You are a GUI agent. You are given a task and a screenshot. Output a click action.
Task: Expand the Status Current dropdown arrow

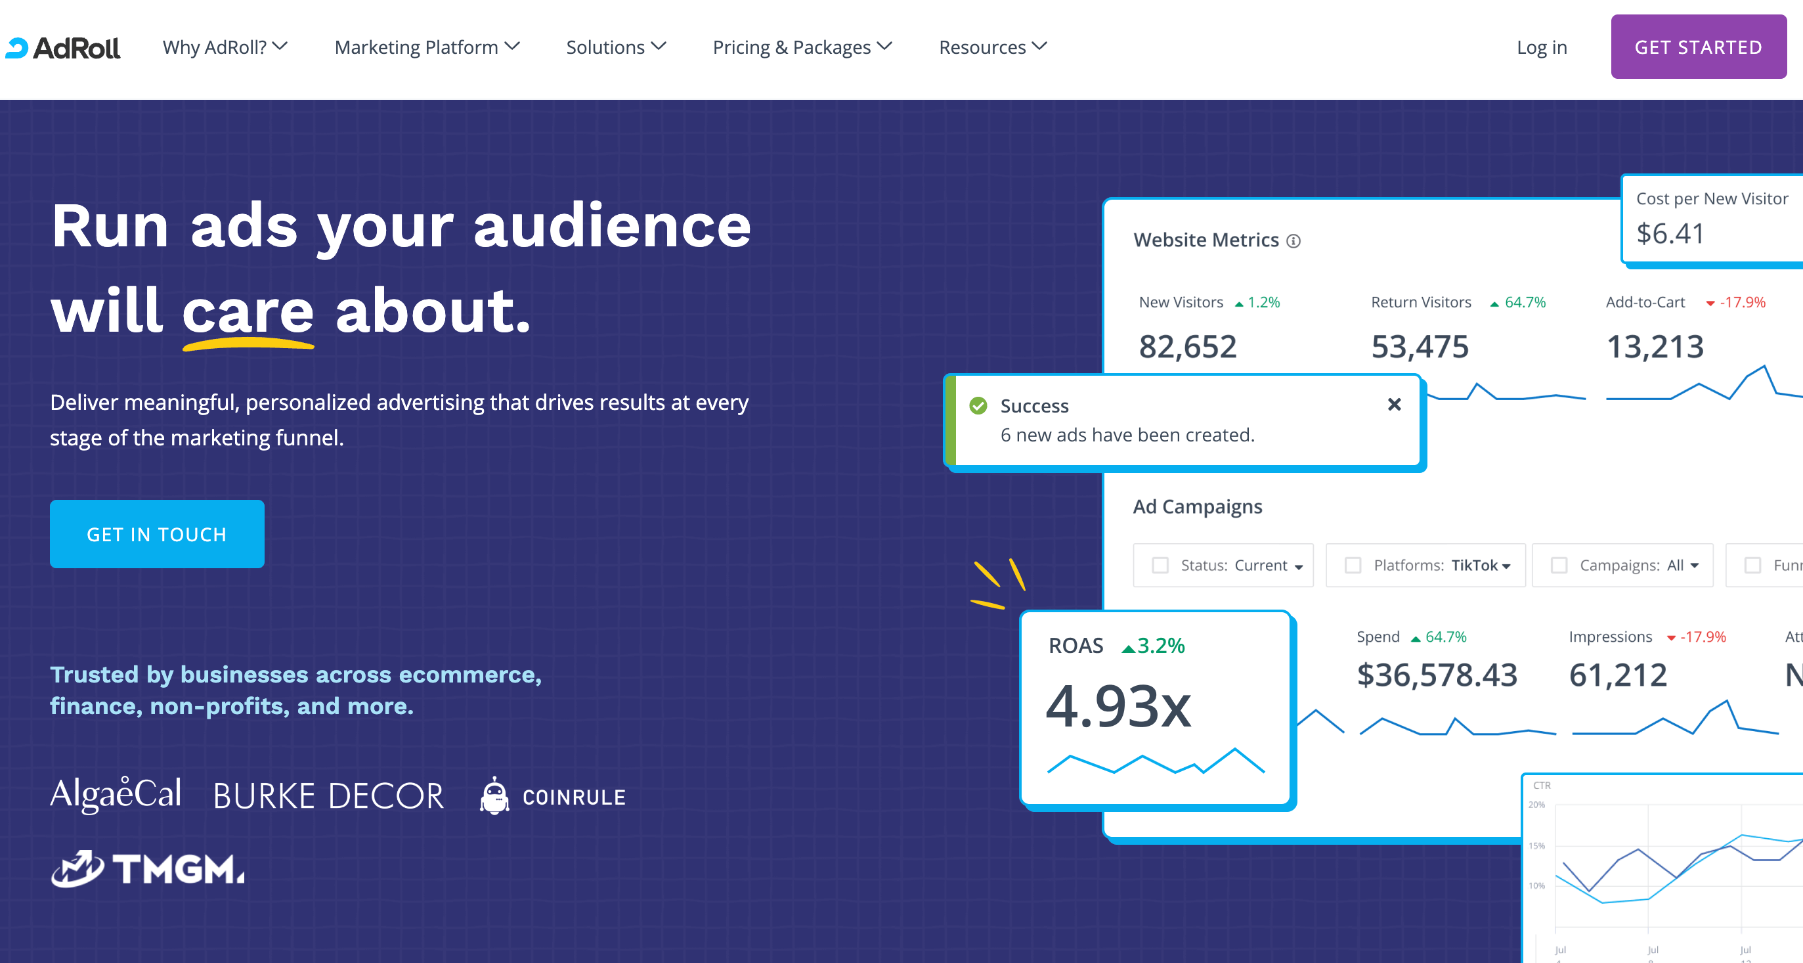point(1298,568)
